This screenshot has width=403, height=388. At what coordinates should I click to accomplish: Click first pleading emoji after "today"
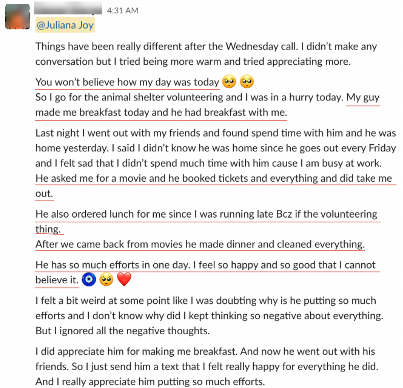click(229, 82)
